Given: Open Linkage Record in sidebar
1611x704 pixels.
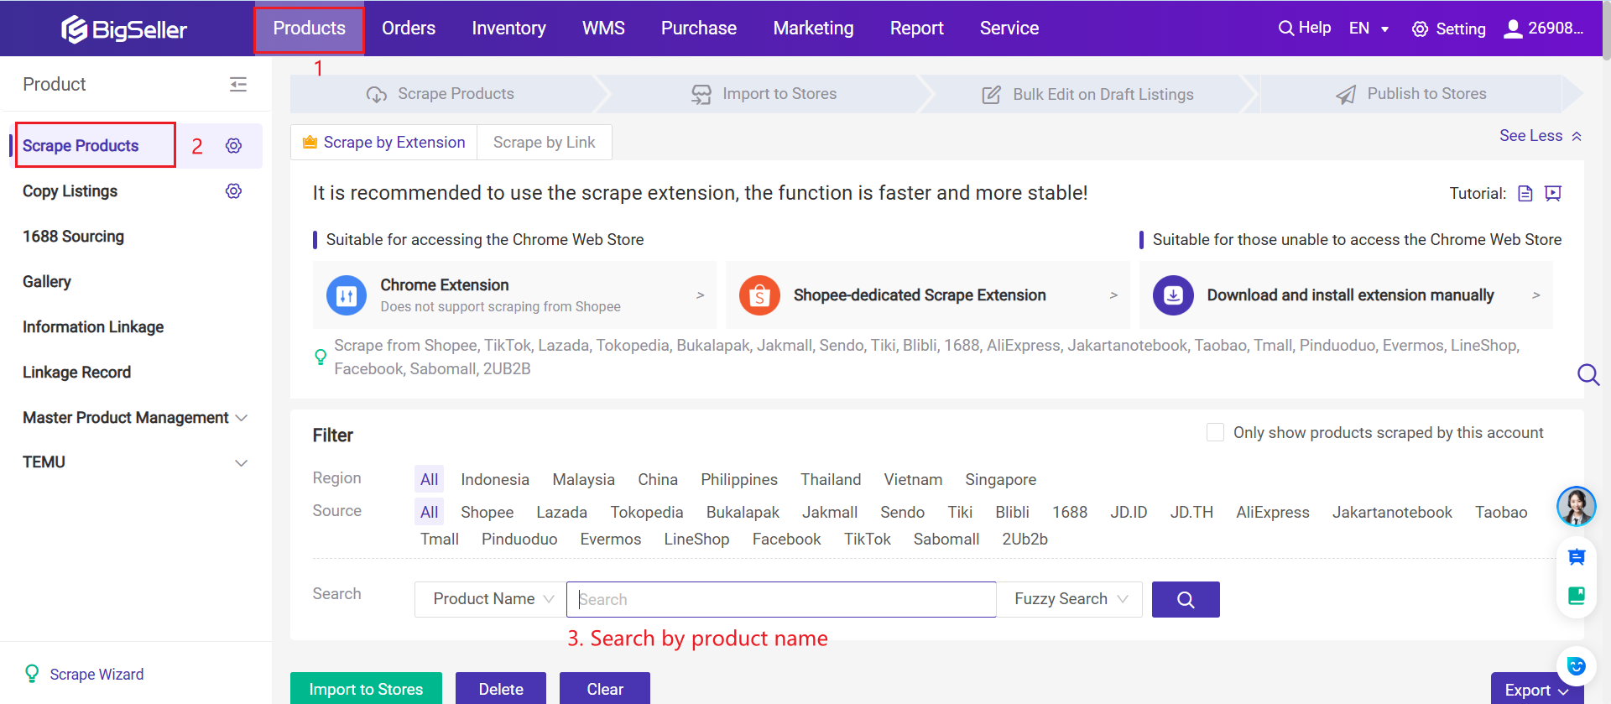Looking at the screenshot, I should pos(76,373).
